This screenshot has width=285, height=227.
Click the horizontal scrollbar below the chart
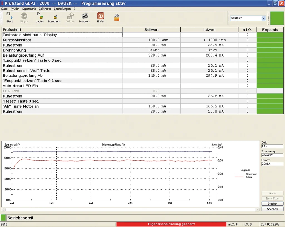[131, 210]
